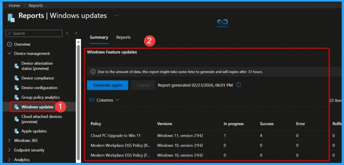This screenshot has width=344, height=165.
Task: Collapse the sidebar with double chevron
Action: [x=76, y=33]
